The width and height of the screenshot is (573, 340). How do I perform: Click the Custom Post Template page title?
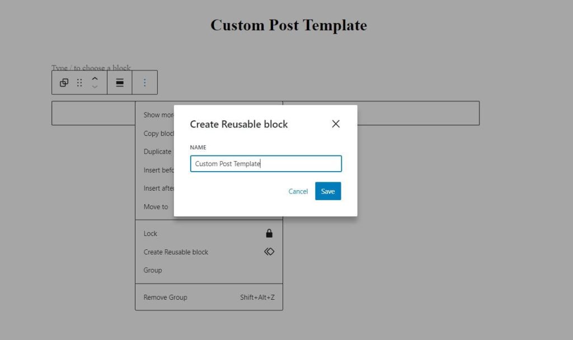coord(289,25)
